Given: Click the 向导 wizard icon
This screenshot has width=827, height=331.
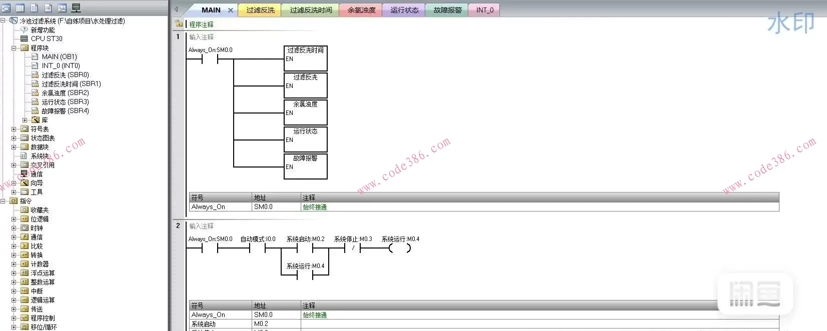Looking at the screenshot, I should [x=24, y=183].
